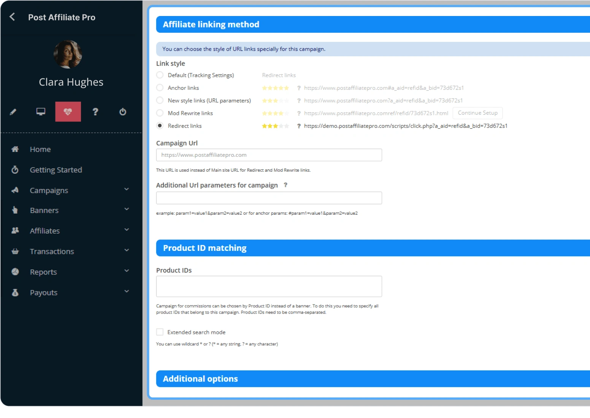Open Getting Started menu item
Screen dimensions: 590x418
(56, 170)
